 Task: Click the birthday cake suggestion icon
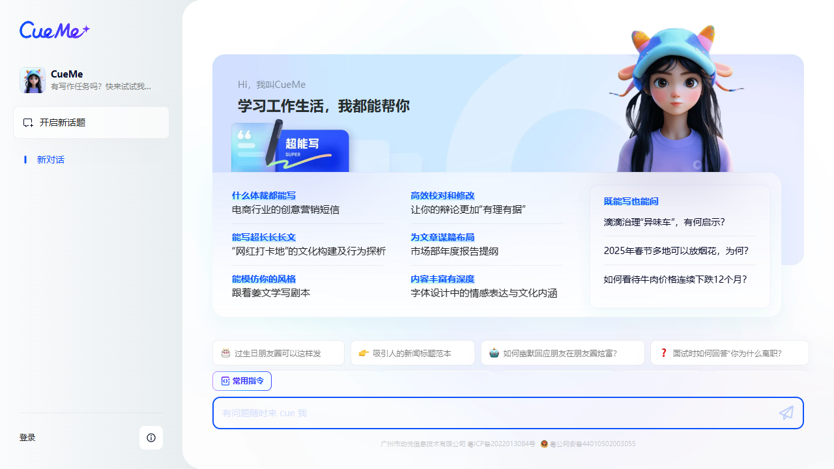point(225,353)
